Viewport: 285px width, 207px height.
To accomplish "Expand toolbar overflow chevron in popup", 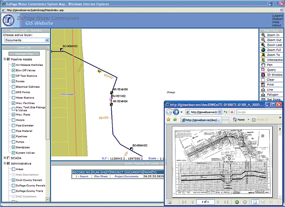I will click(280, 118).
